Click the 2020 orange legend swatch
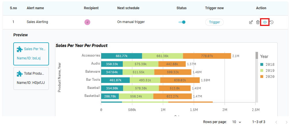The width and height of the screenshot is (290, 128). 262,77
